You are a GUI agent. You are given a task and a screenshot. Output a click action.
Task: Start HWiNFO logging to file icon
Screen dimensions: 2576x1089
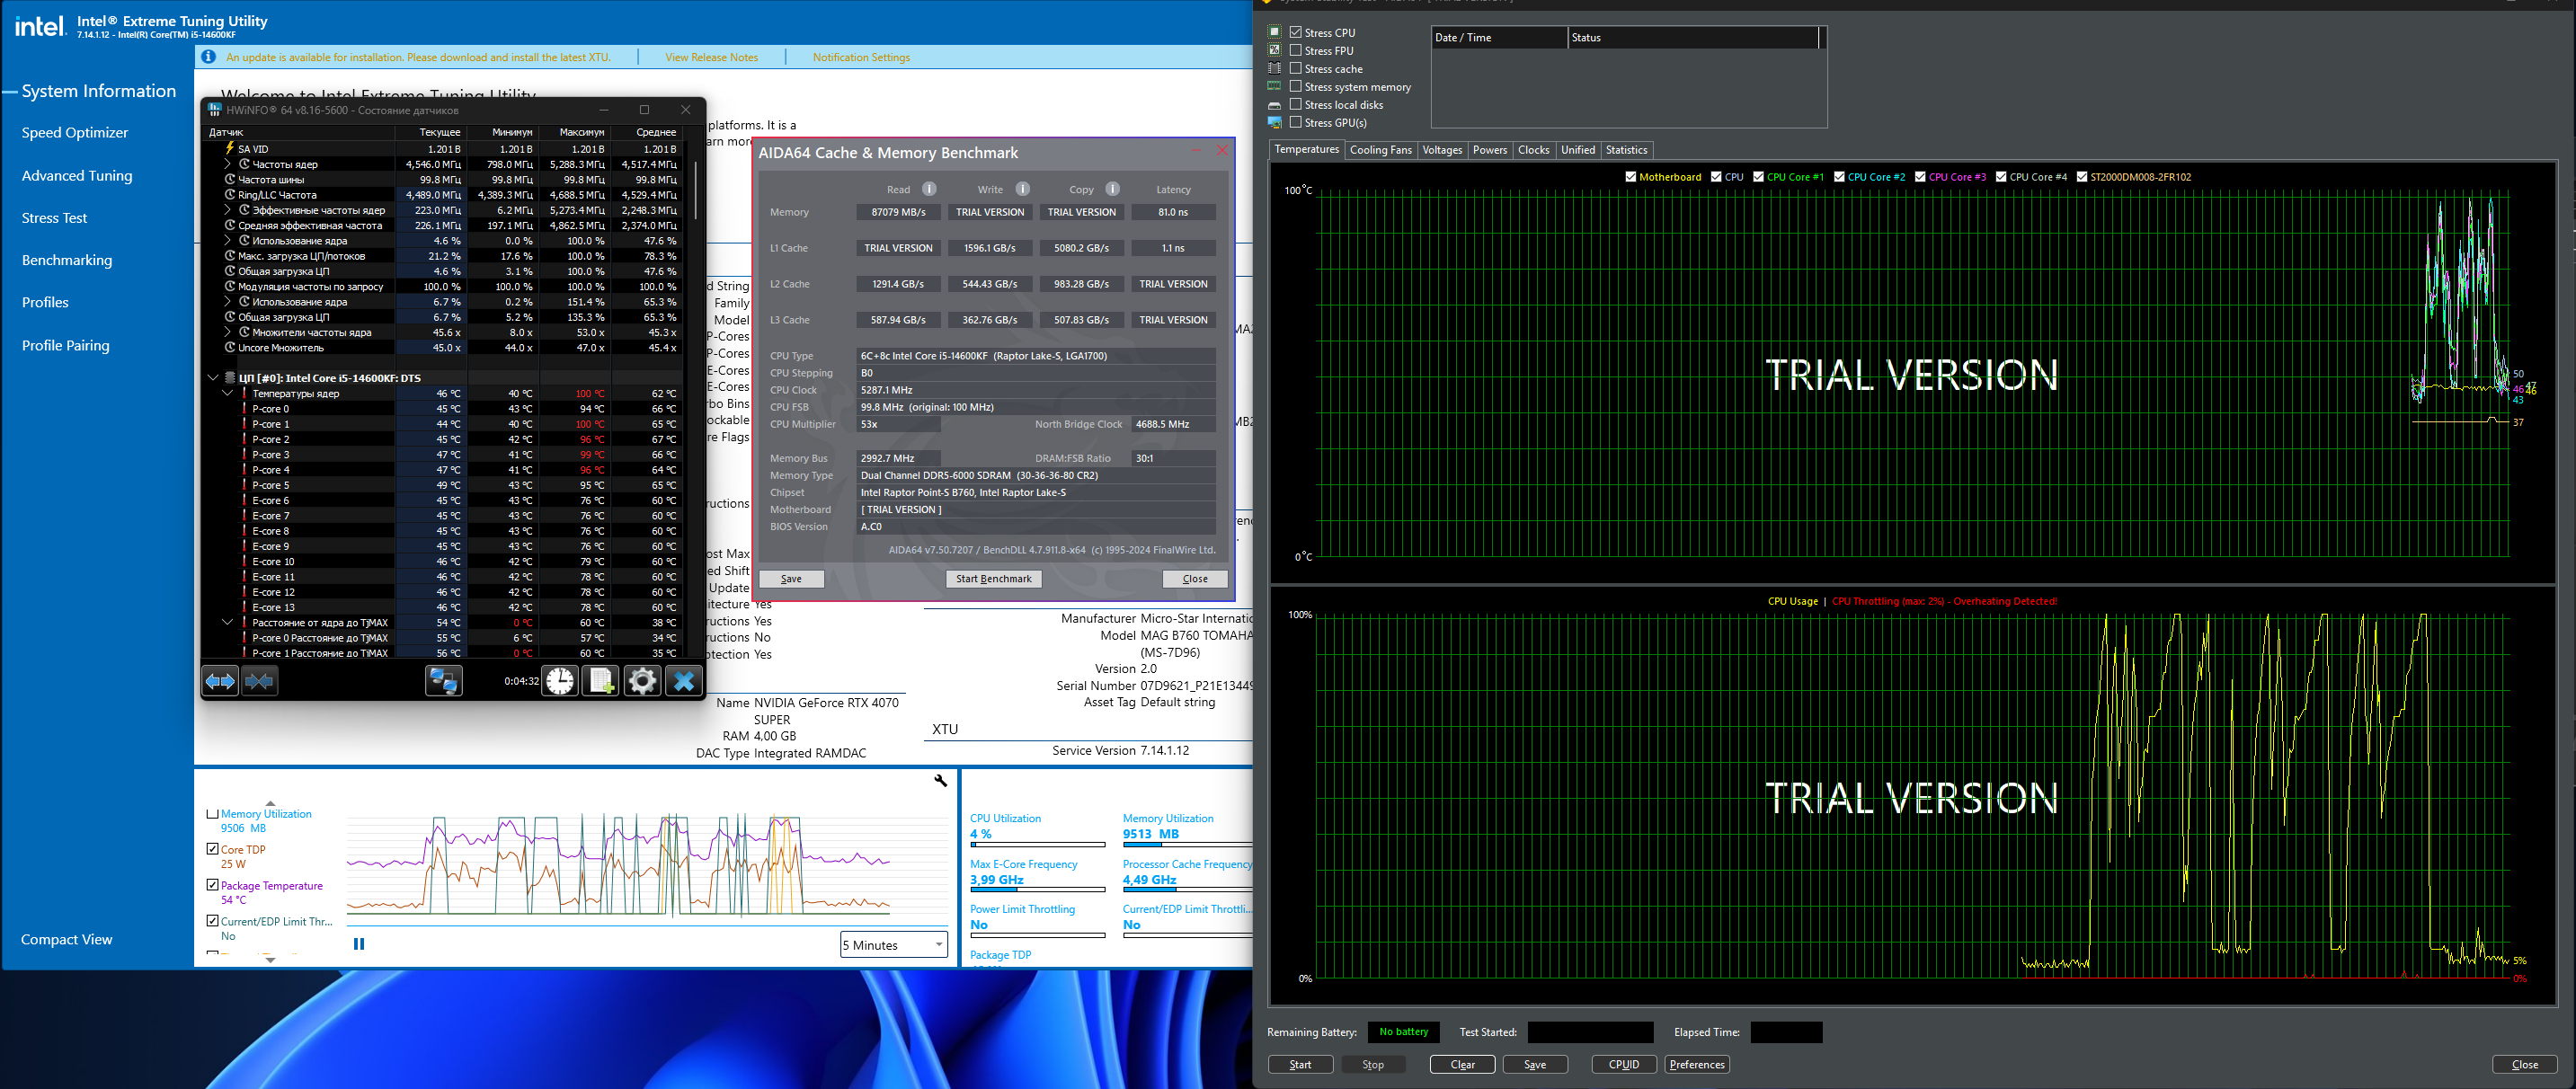tap(601, 681)
